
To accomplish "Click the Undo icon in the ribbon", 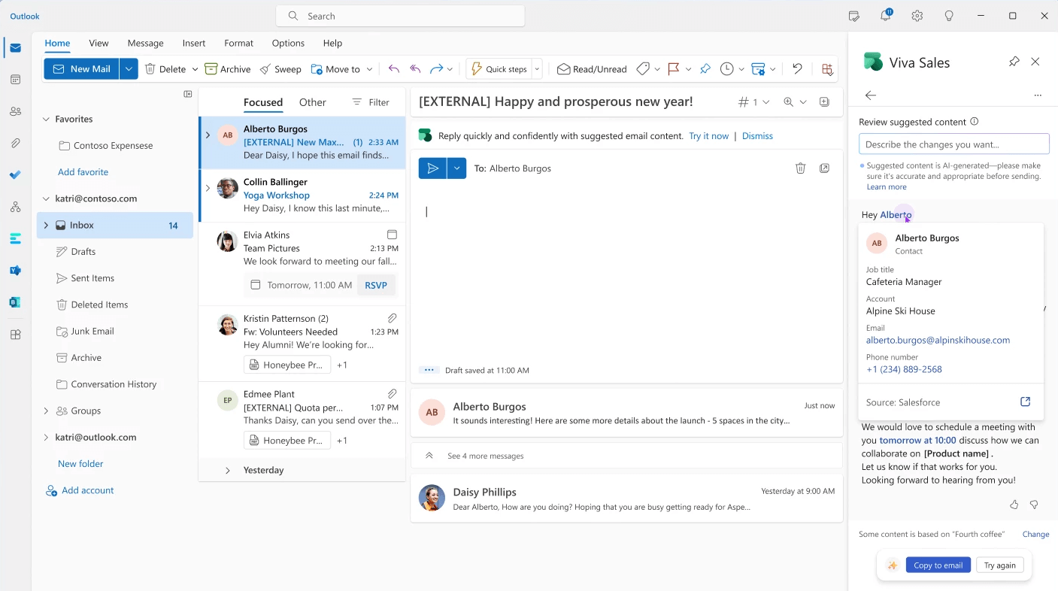I will [x=797, y=69].
